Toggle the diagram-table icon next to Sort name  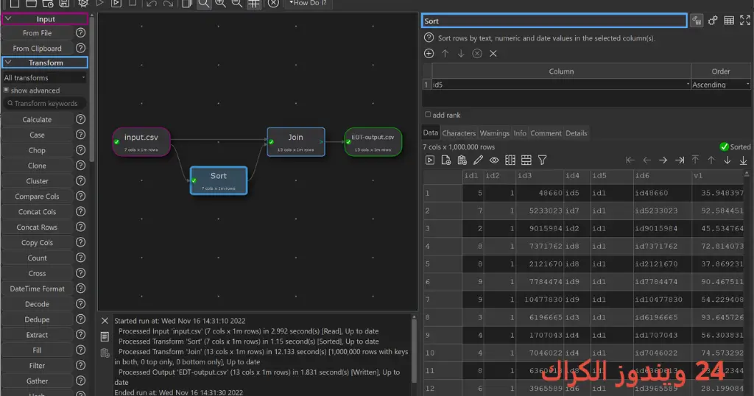(697, 20)
